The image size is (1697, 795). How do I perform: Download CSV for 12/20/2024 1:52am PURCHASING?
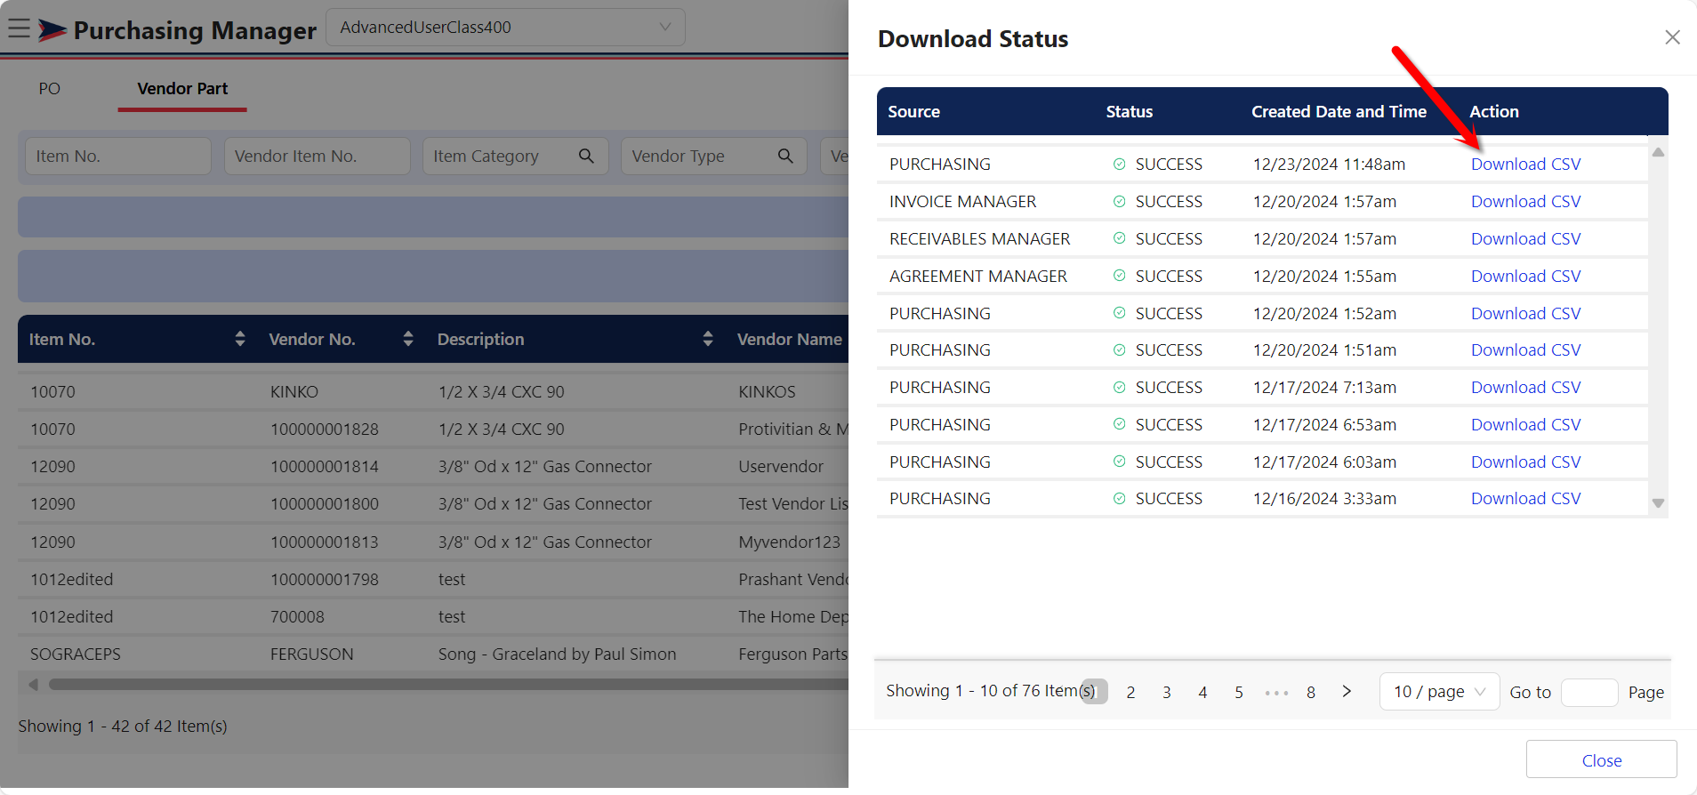[1525, 314]
